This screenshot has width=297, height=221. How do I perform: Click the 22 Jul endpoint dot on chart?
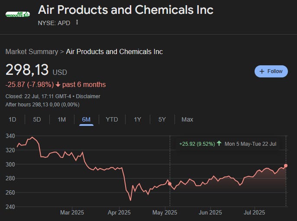point(286,166)
